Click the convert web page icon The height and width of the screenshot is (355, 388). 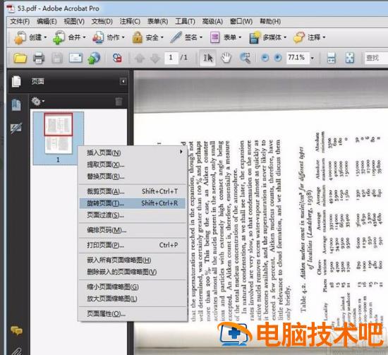click(117, 58)
